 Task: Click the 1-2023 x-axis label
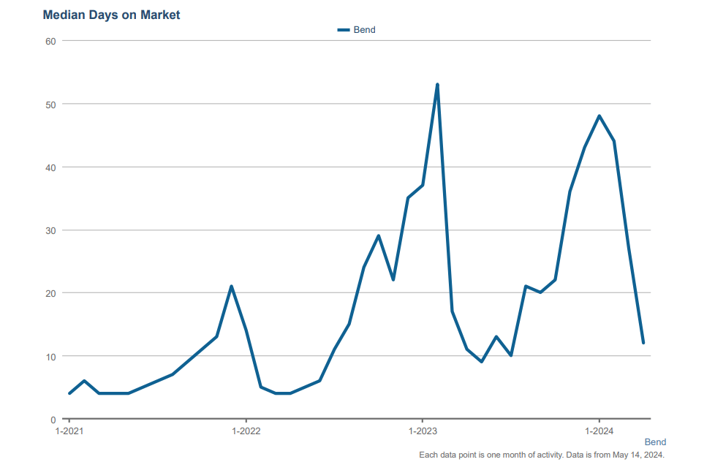[423, 431]
